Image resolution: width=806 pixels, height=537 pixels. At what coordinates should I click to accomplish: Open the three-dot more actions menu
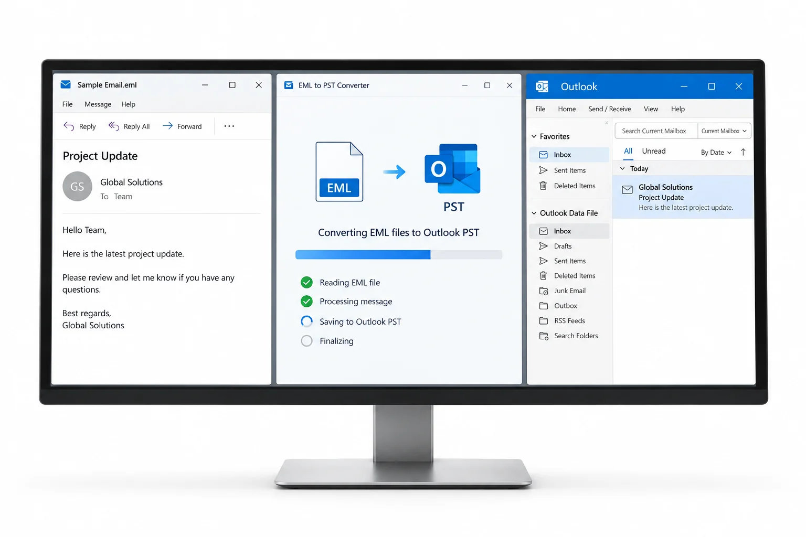click(229, 126)
